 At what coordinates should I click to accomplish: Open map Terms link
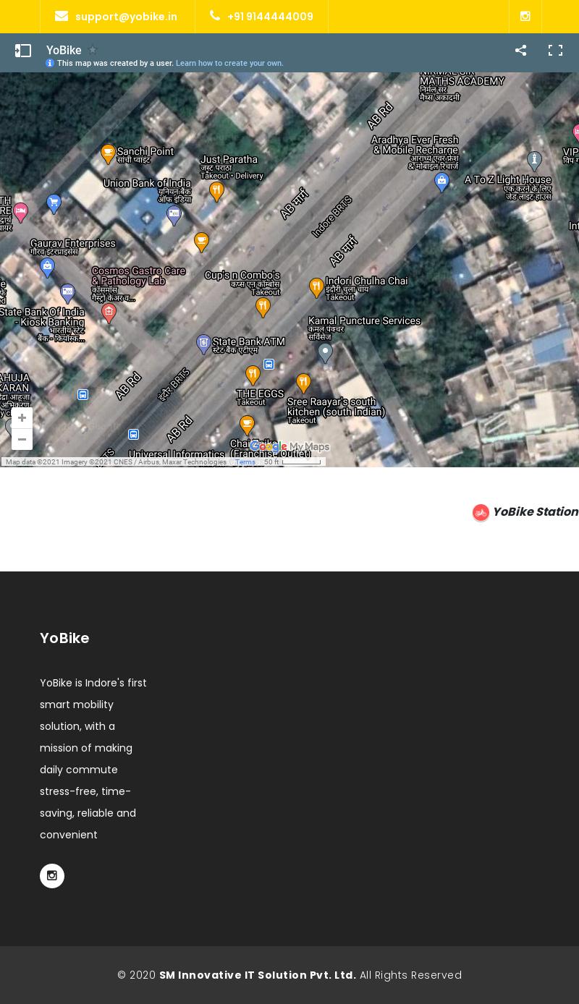(245, 462)
